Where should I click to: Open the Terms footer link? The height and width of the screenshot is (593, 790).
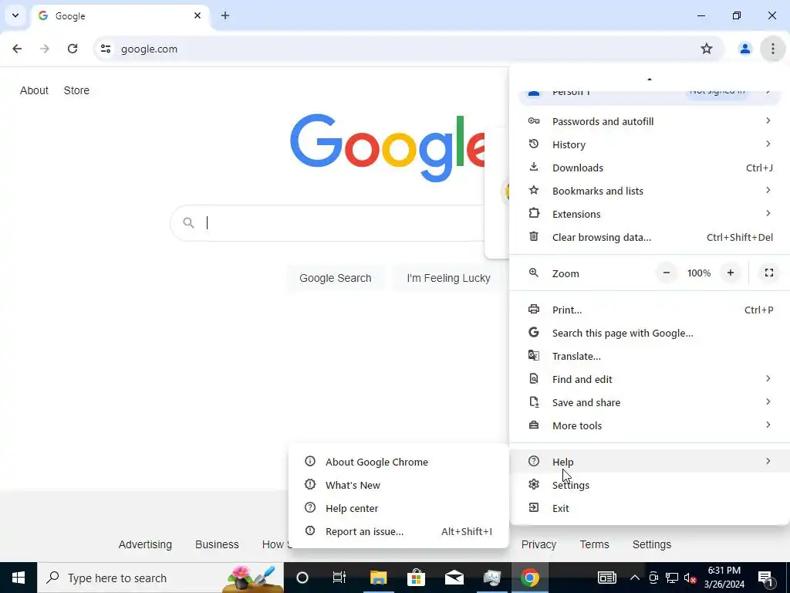pos(595,544)
